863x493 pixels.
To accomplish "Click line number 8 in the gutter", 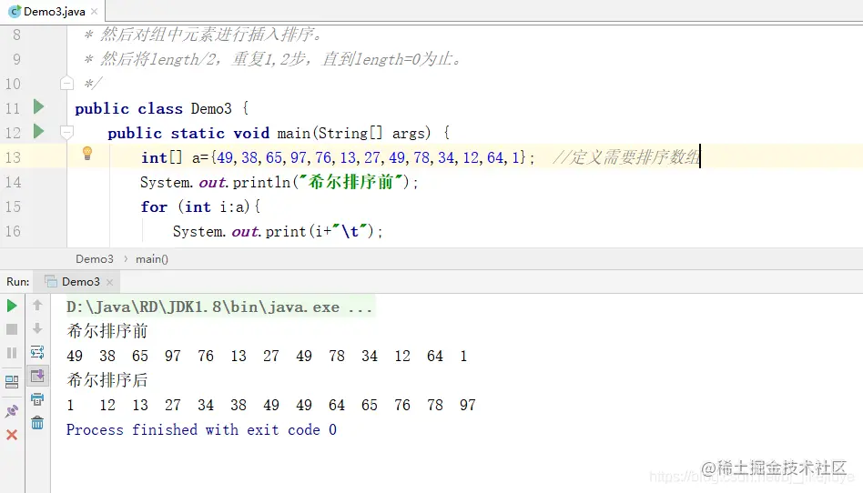I will (x=16, y=35).
